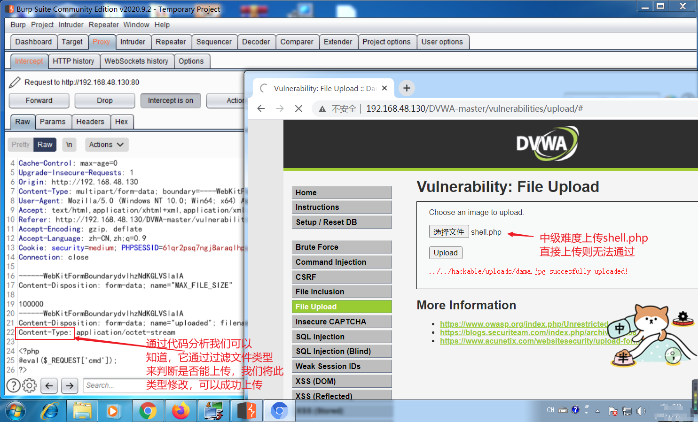698x422 pixels.
Task: Open the Windows Start button
Action: tap(16, 412)
